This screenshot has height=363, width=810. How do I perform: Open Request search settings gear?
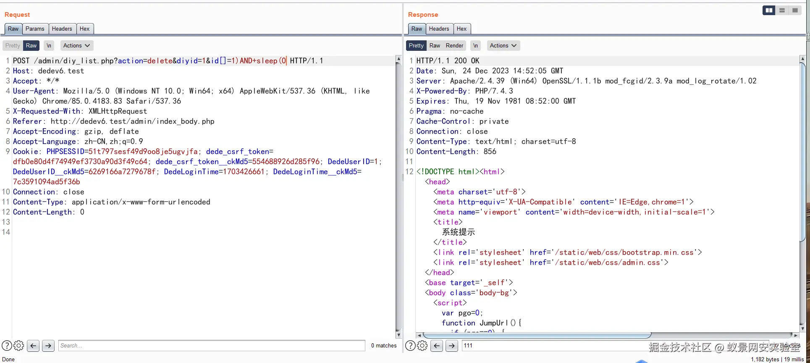coord(19,346)
